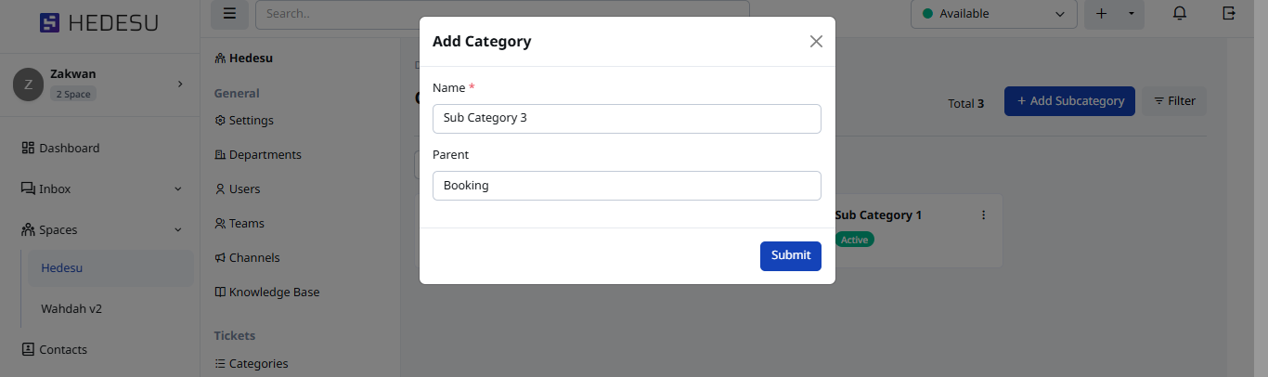The image size is (1268, 377).
Task: Expand the Inbox menu
Action: point(177,189)
